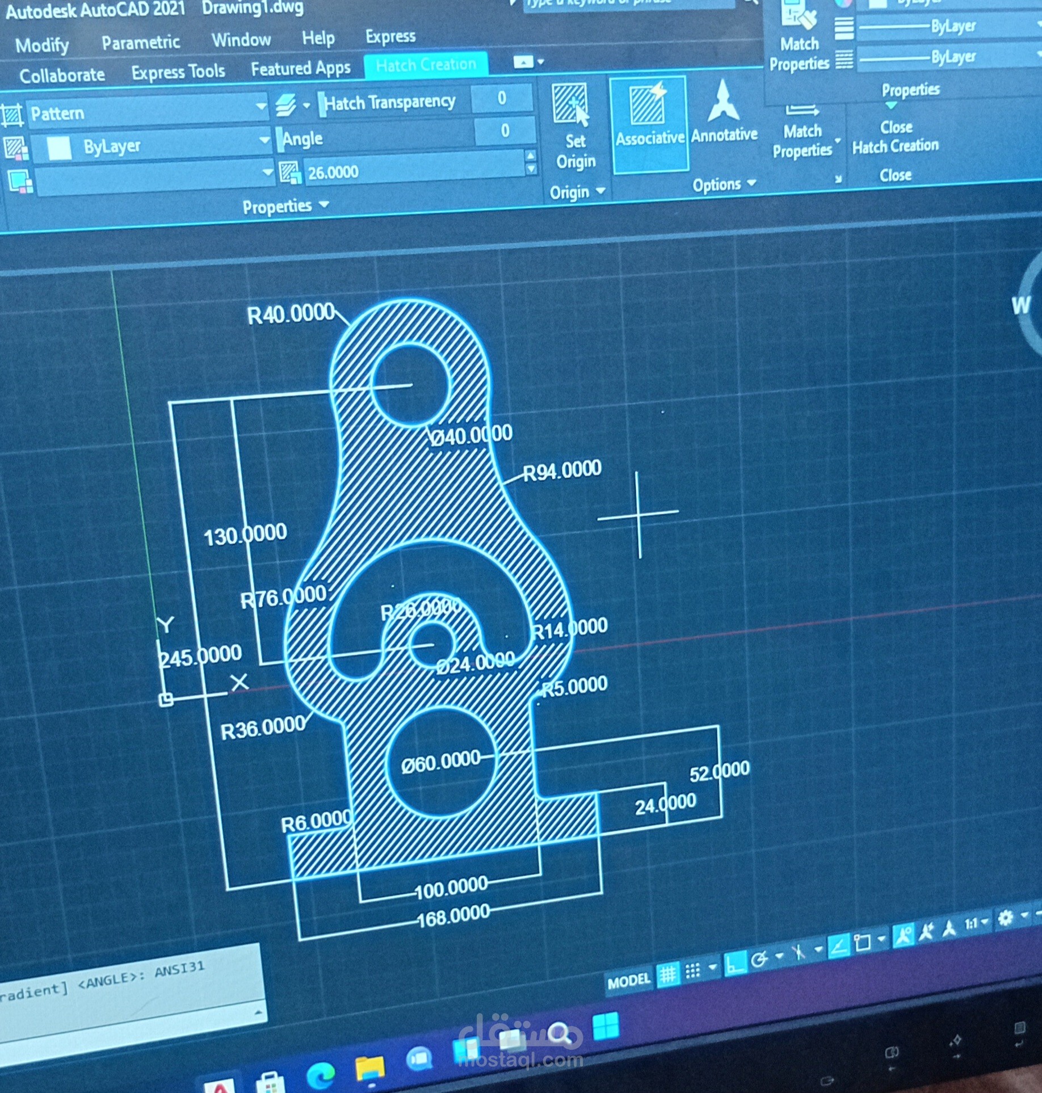Decrease hatch scale with down stepper
This screenshot has width=1042, height=1093.
pos(531,169)
